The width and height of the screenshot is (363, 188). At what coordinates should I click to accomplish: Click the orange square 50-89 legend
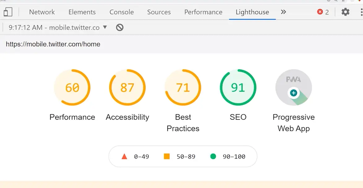click(x=167, y=157)
